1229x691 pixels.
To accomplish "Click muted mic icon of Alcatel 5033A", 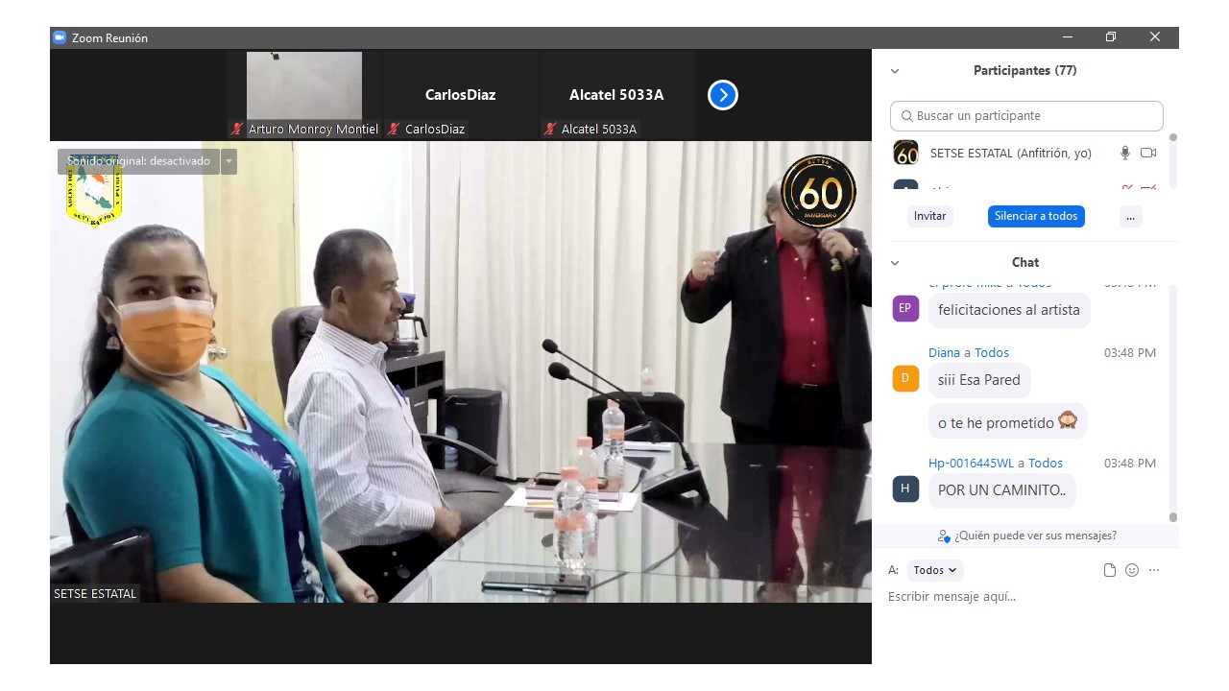I will [x=549, y=129].
